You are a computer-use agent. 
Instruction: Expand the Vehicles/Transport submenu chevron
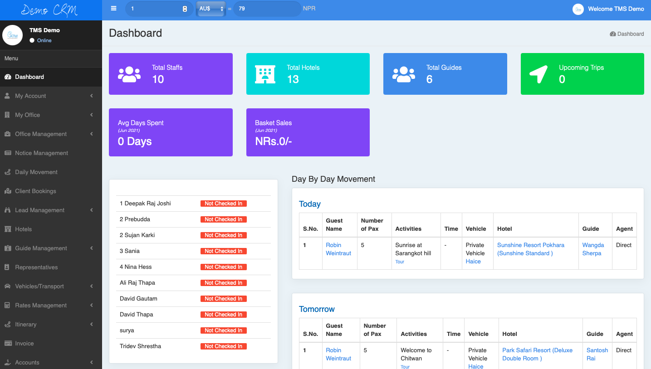tap(92, 286)
